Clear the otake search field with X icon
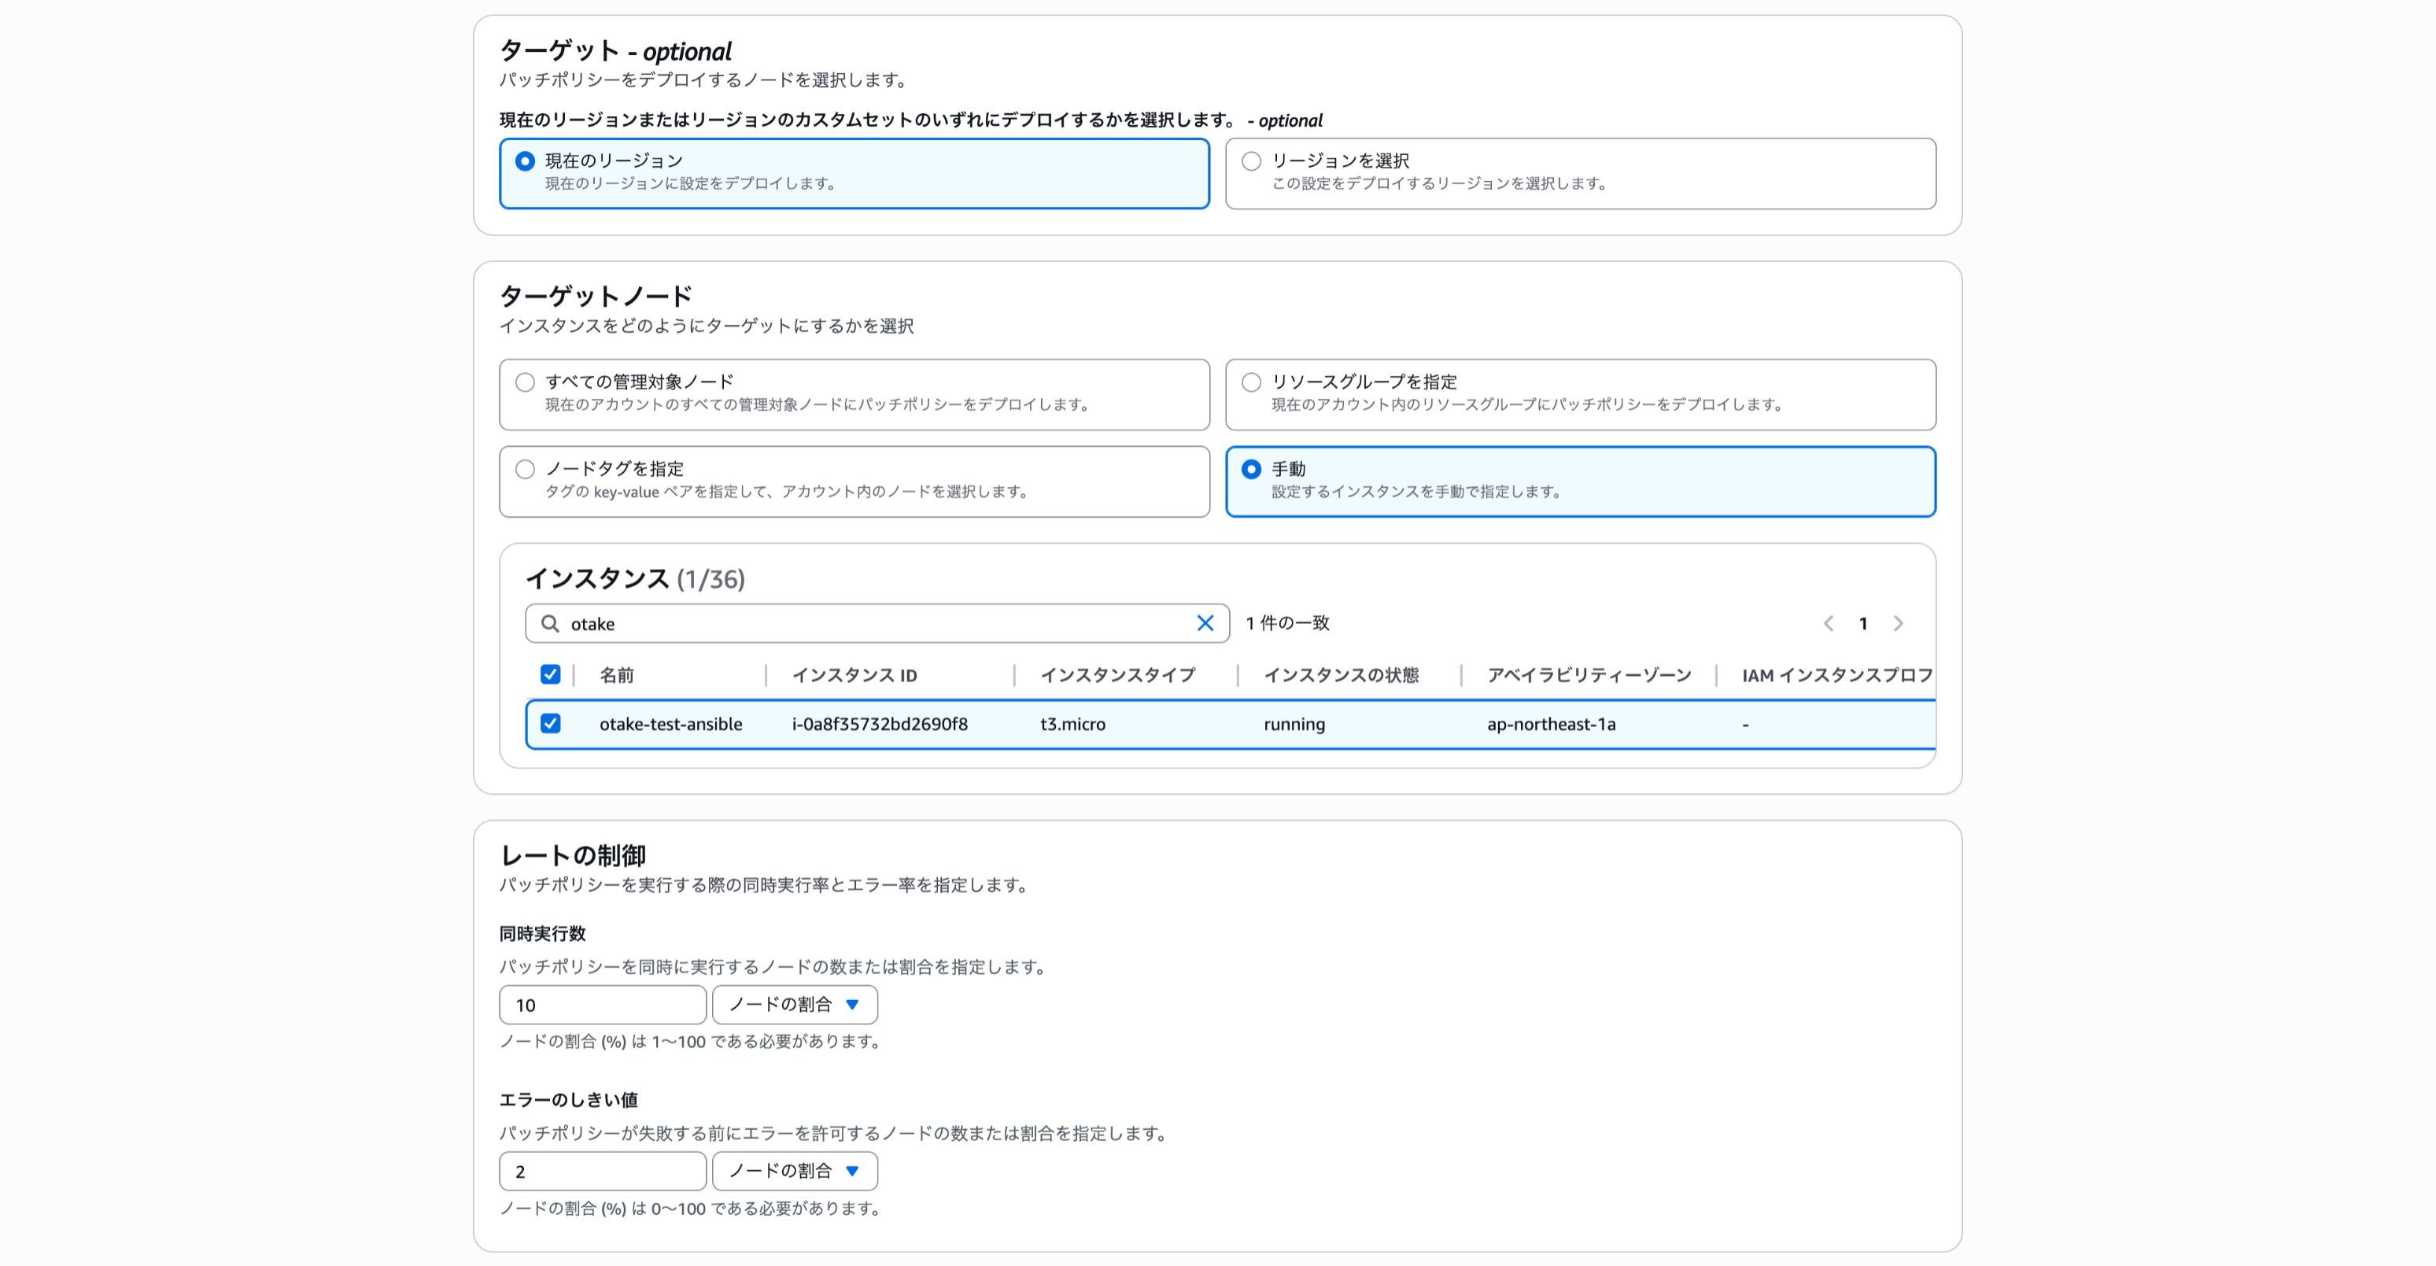 pyautogui.click(x=1205, y=623)
